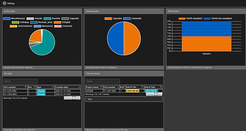Click blue Connector half of Pending parts pie
This screenshot has height=131, width=246.
click(116, 38)
